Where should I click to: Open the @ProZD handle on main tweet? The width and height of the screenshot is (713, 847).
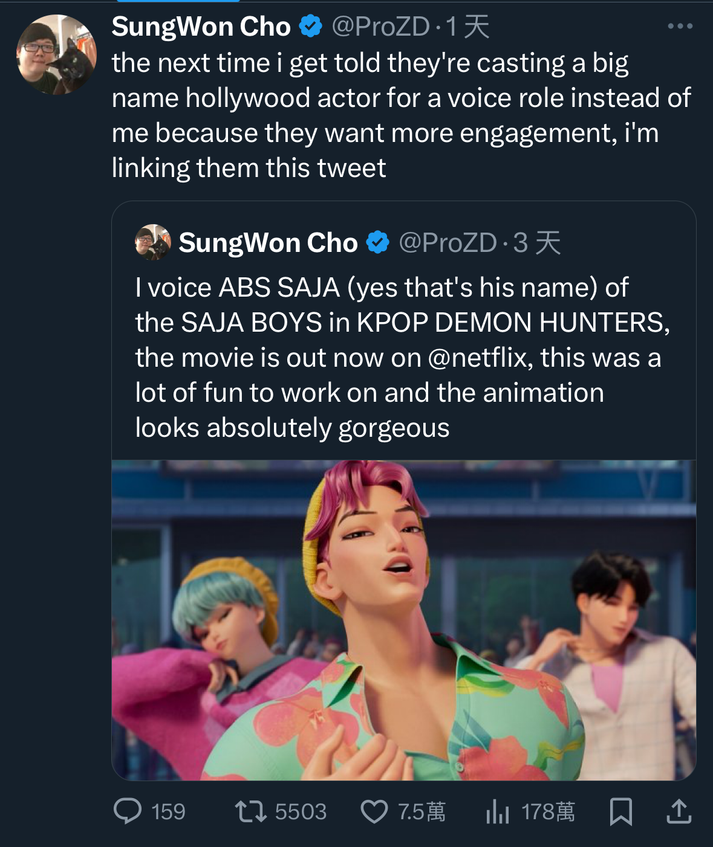point(380,27)
